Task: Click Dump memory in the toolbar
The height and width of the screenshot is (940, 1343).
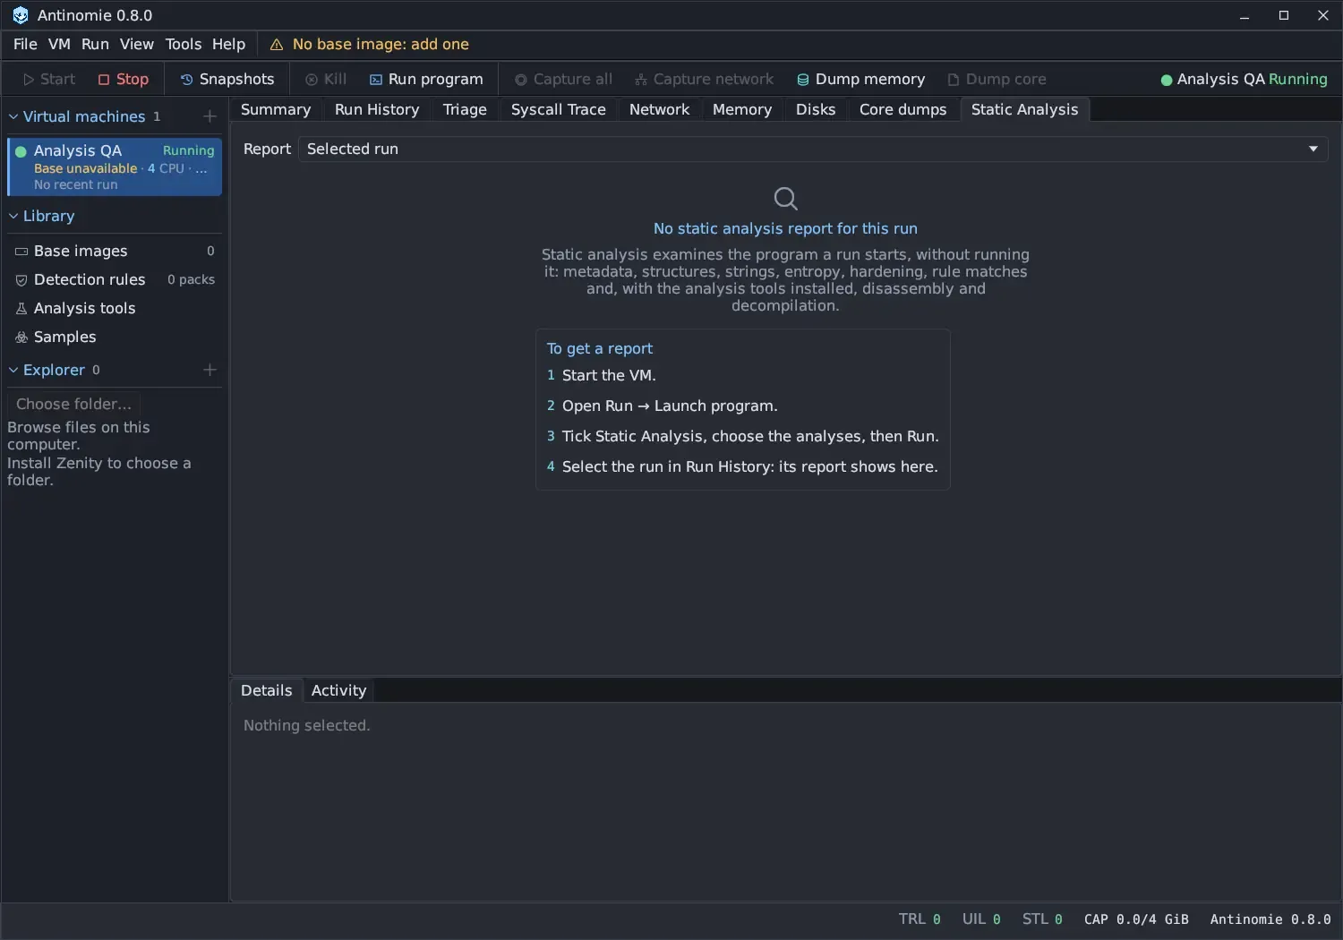Action: click(860, 79)
